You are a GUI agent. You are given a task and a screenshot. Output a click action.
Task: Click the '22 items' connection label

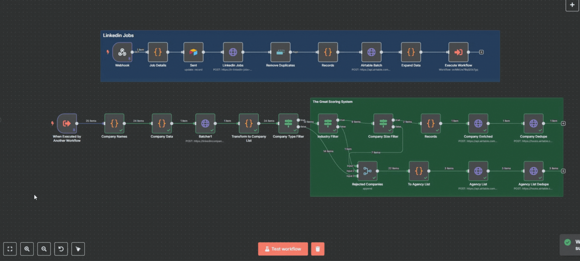point(394,168)
